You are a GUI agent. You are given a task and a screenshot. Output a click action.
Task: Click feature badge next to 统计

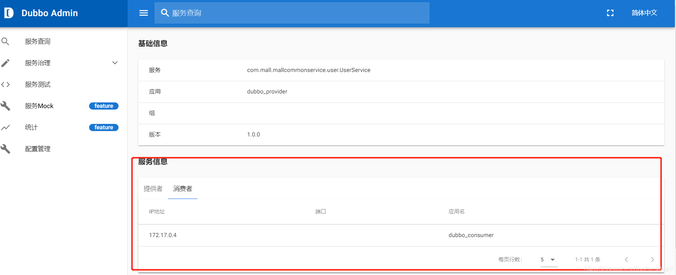tap(104, 127)
